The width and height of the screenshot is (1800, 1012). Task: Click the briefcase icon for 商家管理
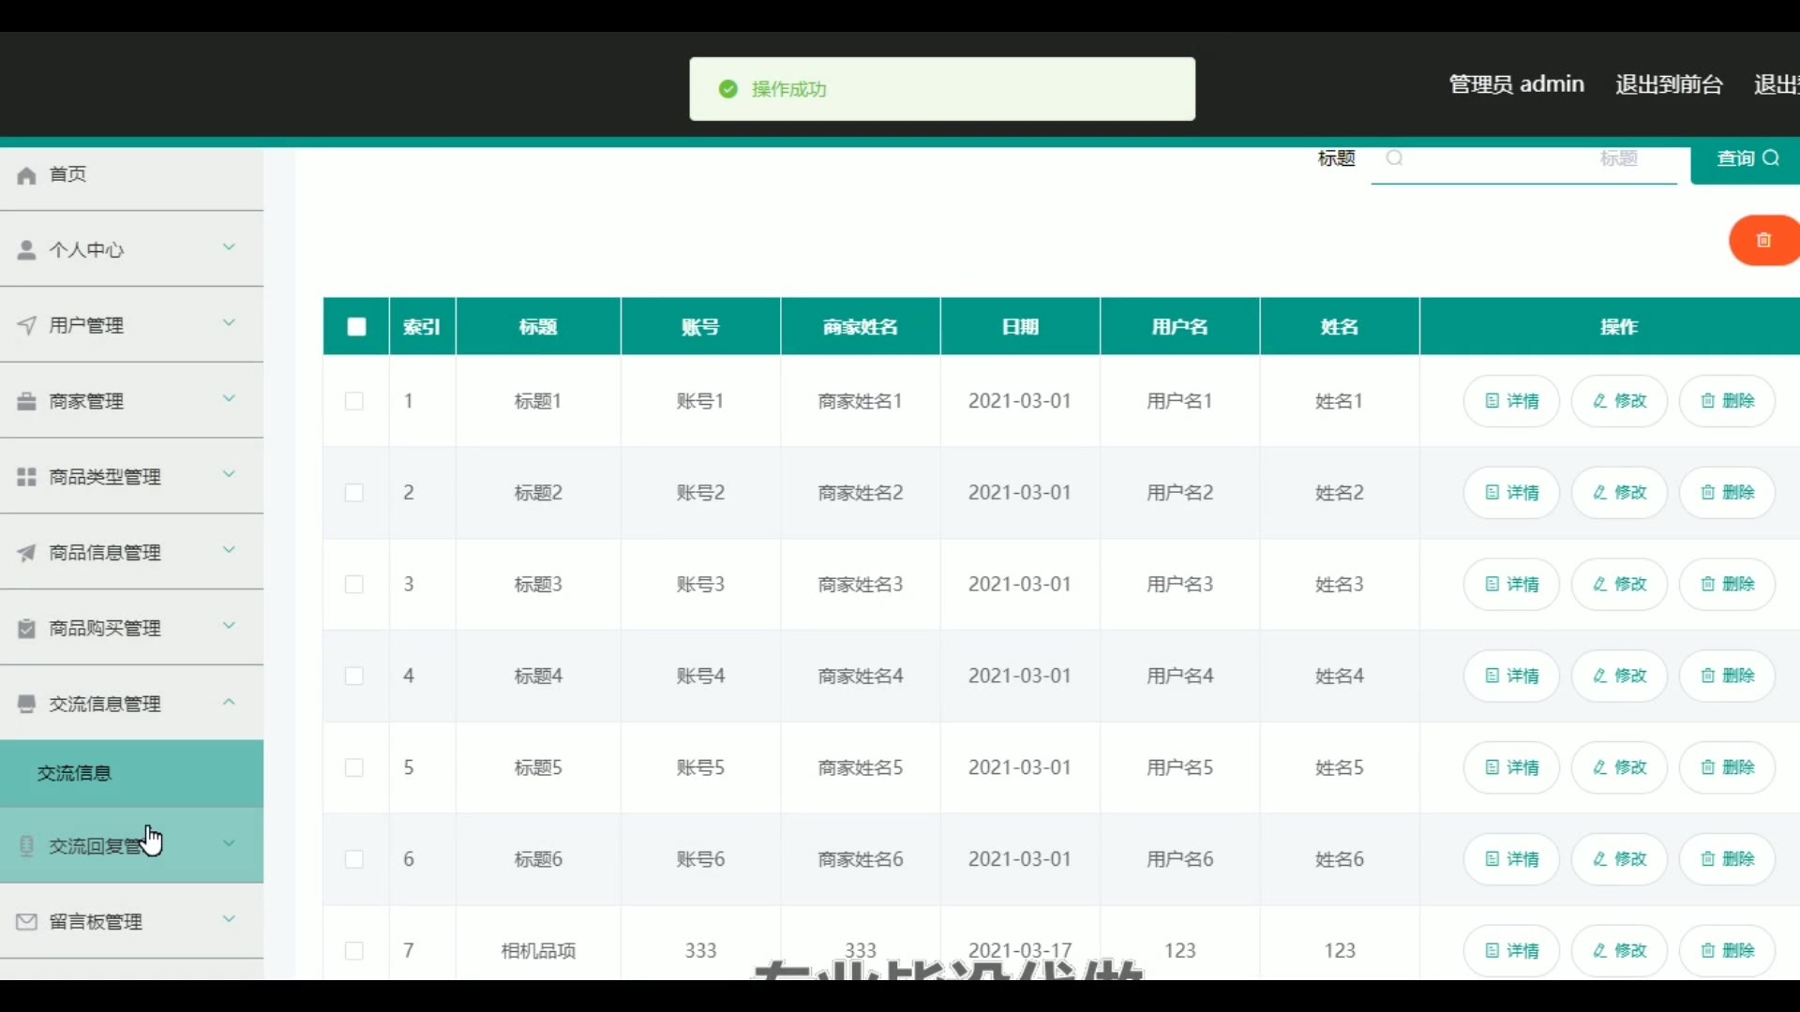tap(26, 401)
